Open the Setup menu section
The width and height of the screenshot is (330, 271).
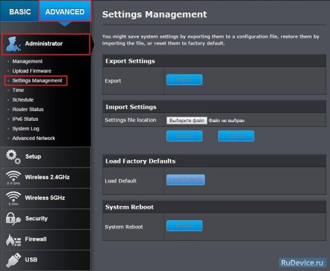tap(45, 157)
